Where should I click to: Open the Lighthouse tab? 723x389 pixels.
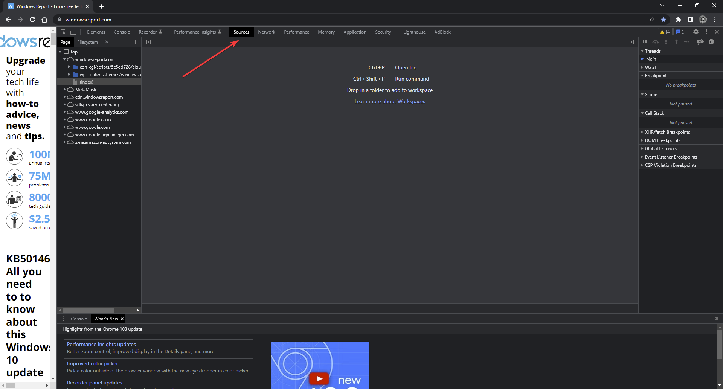coord(414,32)
